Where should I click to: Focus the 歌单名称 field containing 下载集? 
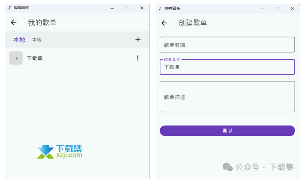click(227, 67)
